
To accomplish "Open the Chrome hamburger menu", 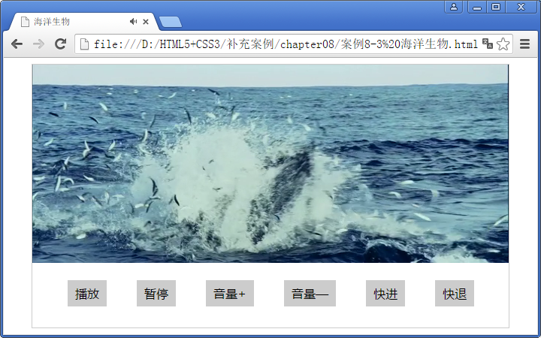I will [524, 44].
